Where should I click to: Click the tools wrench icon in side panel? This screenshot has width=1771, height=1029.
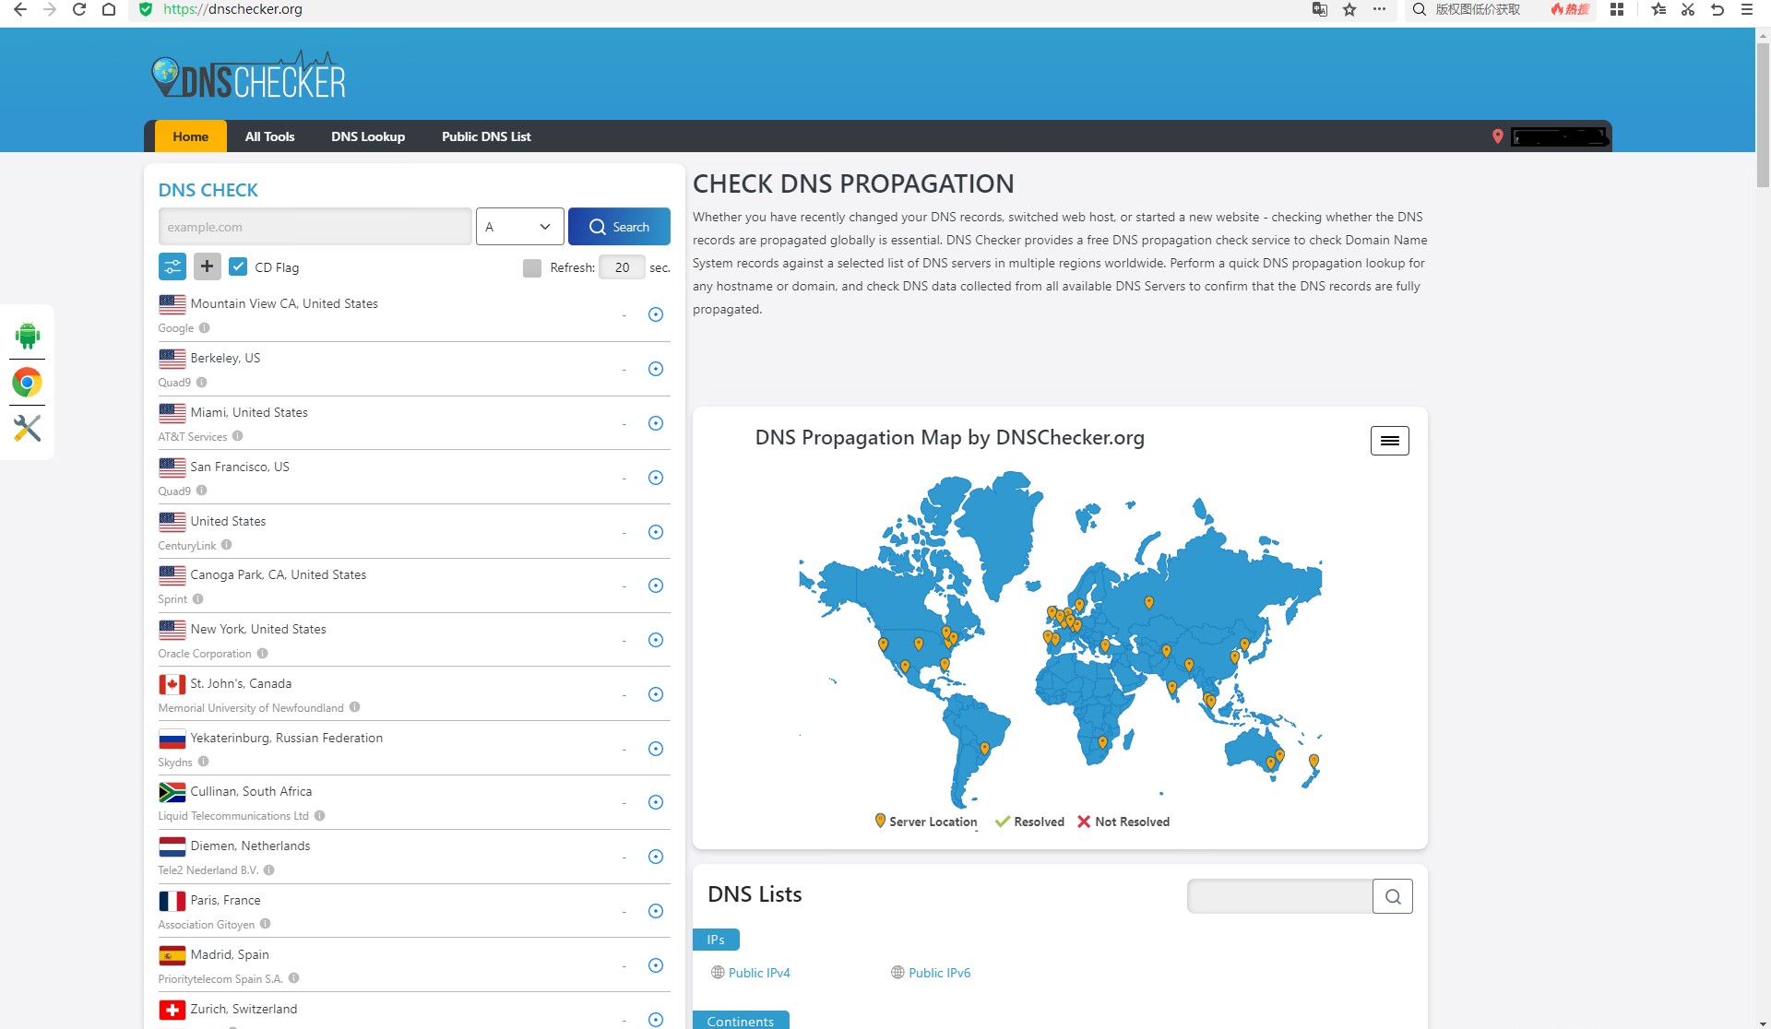(x=28, y=428)
